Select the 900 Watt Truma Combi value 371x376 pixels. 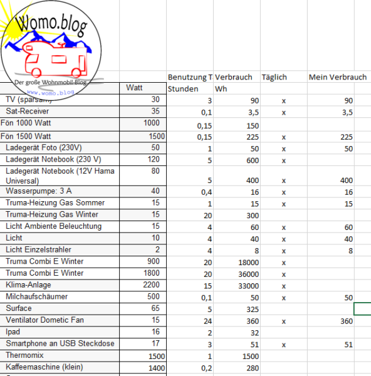click(x=143, y=262)
